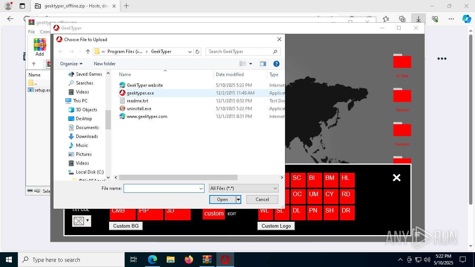Select Searches in the navigation tree

click(81, 83)
